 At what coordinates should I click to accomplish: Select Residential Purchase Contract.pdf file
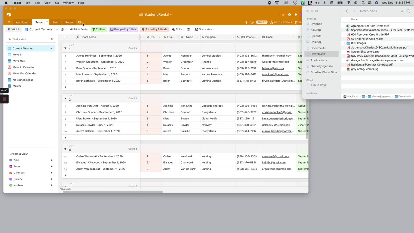tap(372, 65)
